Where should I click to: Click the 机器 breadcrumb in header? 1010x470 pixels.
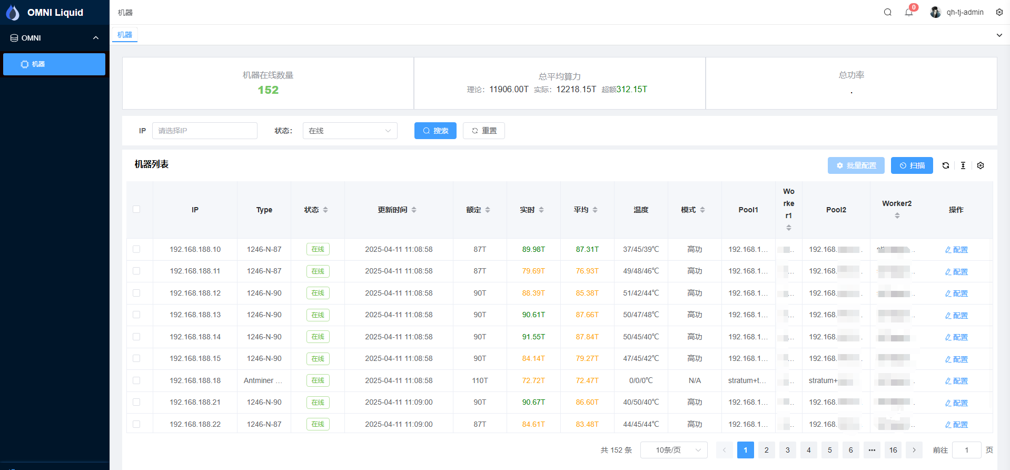[x=125, y=13]
